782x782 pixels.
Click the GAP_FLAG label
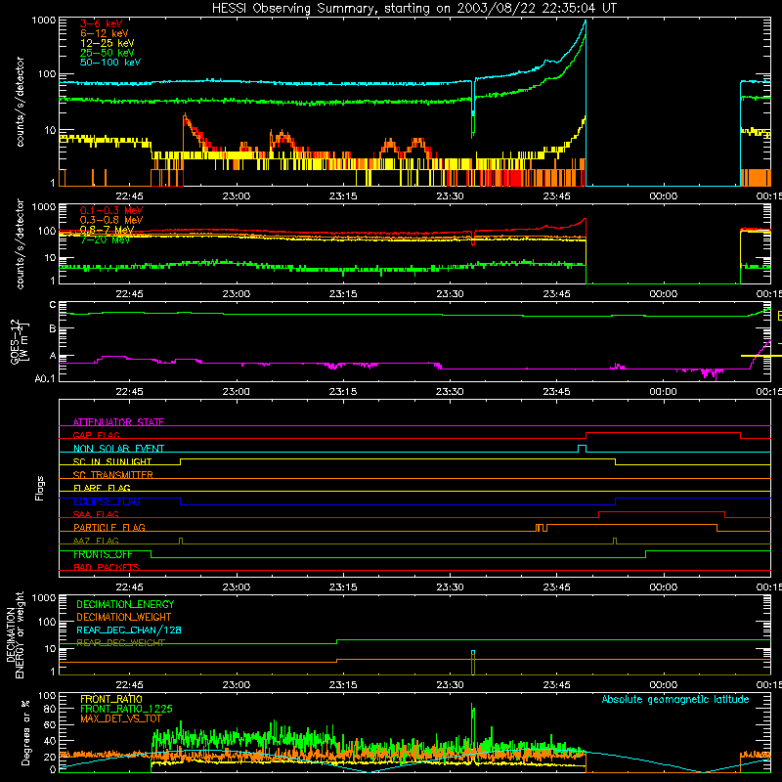pos(96,435)
